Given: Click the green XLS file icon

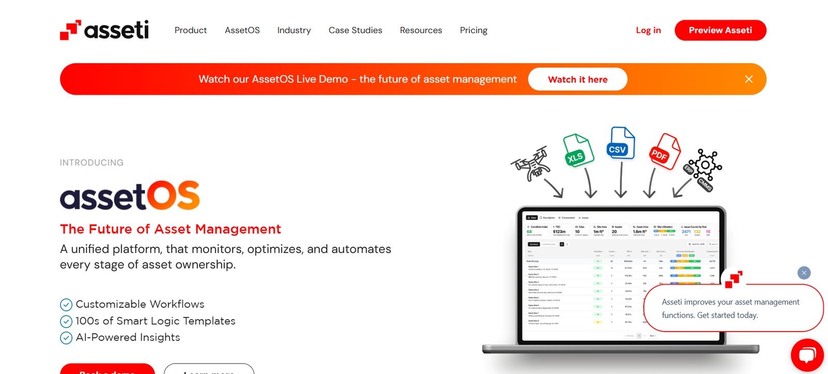Looking at the screenshot, I should [578, 151].
